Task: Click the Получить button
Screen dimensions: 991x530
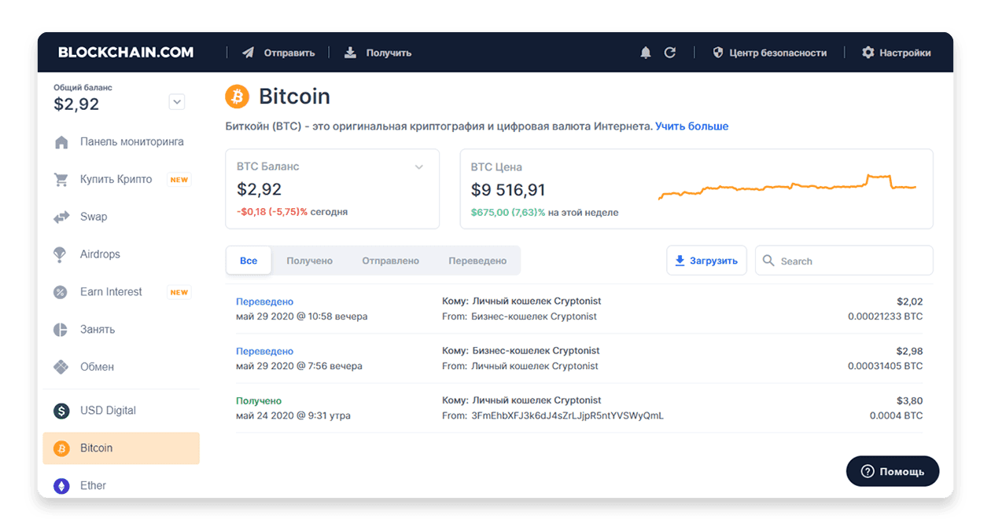Action: [378, 53]
